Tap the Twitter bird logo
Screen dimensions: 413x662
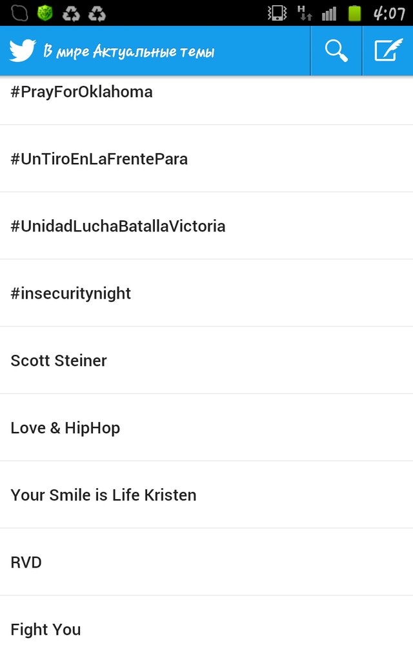[x=23, y=50]
